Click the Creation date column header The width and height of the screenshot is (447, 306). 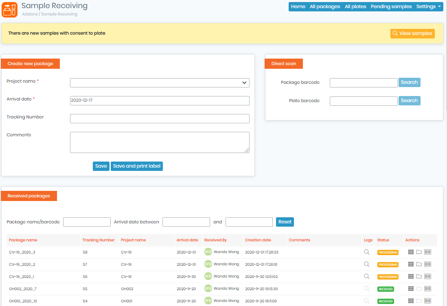(258, 240)
